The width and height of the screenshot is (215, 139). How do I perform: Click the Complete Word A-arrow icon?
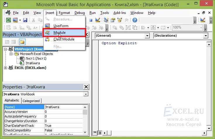point(35,28)
